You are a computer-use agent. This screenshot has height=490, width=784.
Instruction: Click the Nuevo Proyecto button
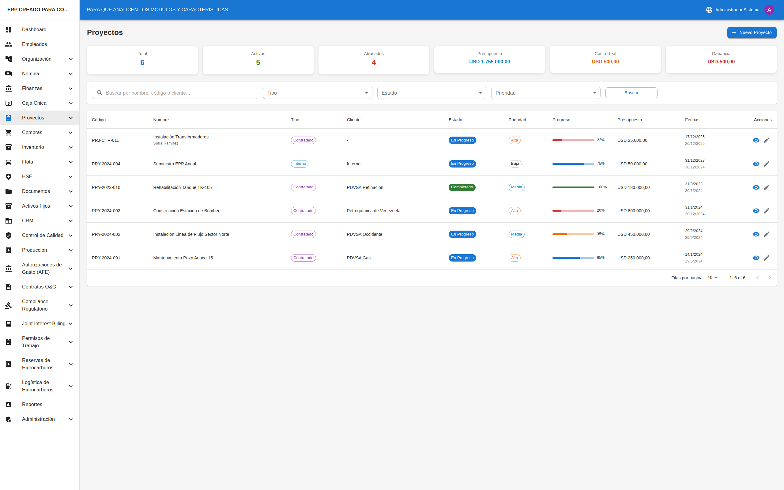[x=751, y=32]
